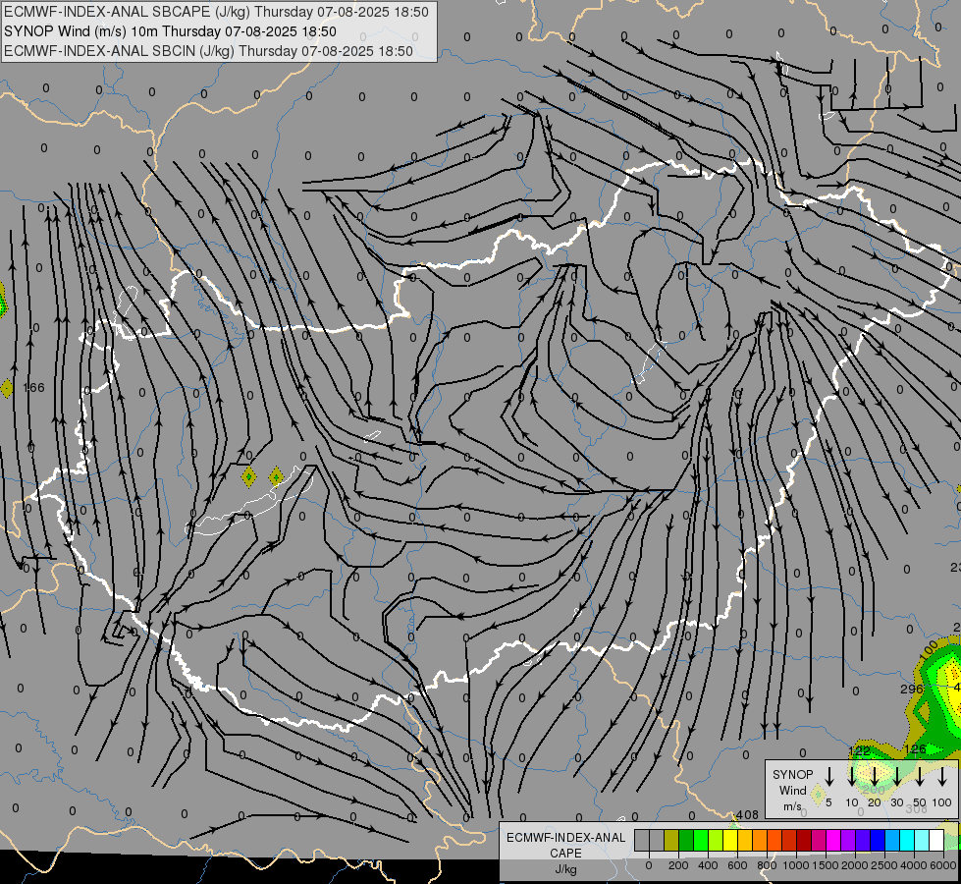Click the CAPE value 408 on the map

click(747, 814)
